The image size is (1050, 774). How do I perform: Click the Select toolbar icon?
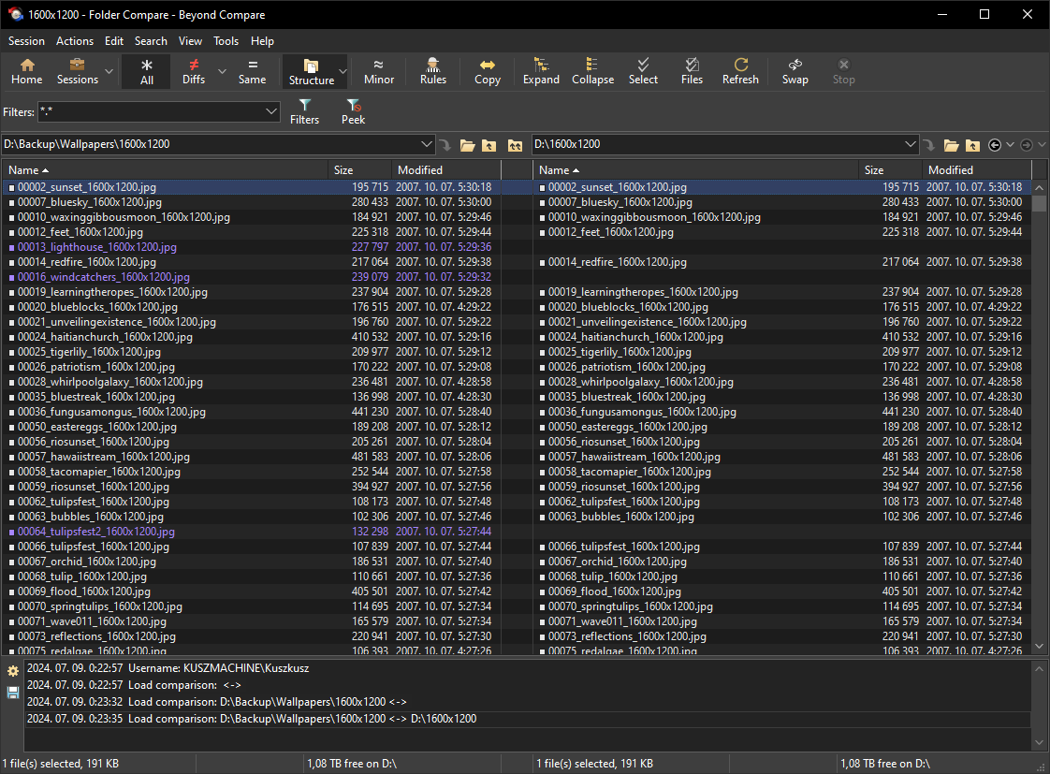click(x=643, y=72)
